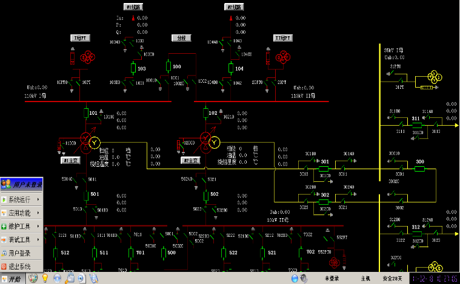
Task: Expand the 维护工具 submenu
Action: pyautogui.click(x=21, y=227)
